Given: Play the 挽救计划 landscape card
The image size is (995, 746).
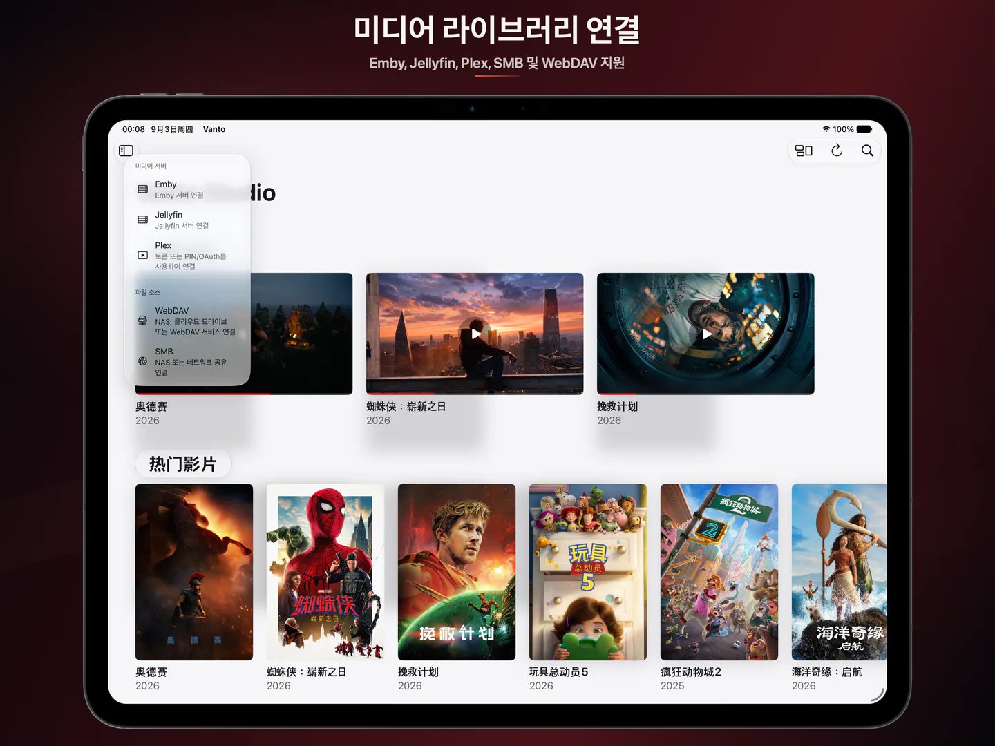Looking at the screenshot, I should (x=705, y=334).
